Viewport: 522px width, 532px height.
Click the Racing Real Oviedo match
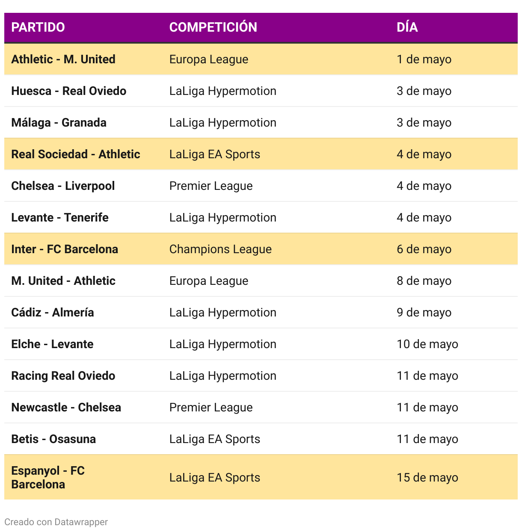[x=63, y=376]
